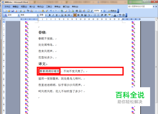Open the 工具(T) menu

click(x=49, y=7)
